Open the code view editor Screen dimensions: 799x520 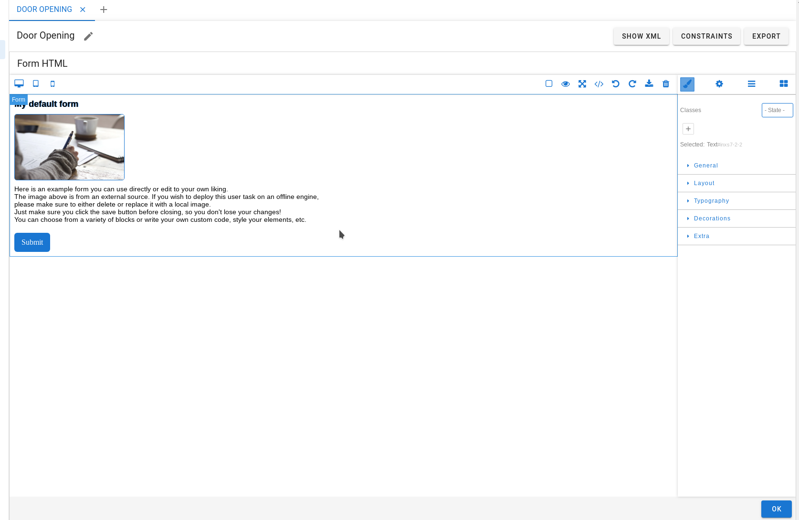pos(599,83)
